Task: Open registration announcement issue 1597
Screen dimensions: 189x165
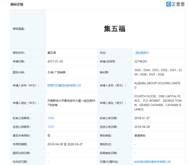Action: pyautogui.click(x=51, y=127)
